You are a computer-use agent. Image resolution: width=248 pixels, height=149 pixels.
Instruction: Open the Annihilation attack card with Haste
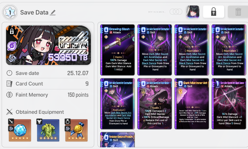[155, 104]
